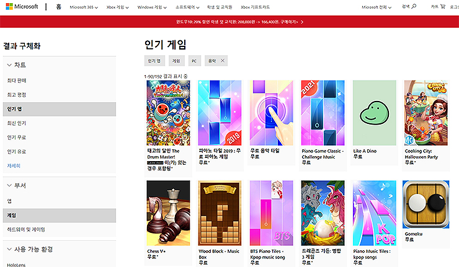The width and height of the screenshot is (459, 267).
Task: Select HoloLens platform filter
Action: (x=16, y=265)
